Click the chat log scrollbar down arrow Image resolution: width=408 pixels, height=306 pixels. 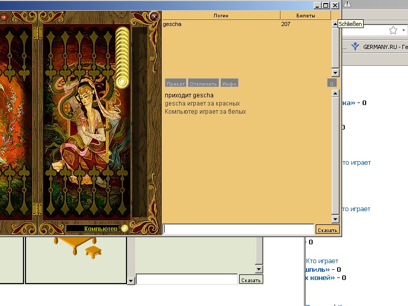coord(335,219)
